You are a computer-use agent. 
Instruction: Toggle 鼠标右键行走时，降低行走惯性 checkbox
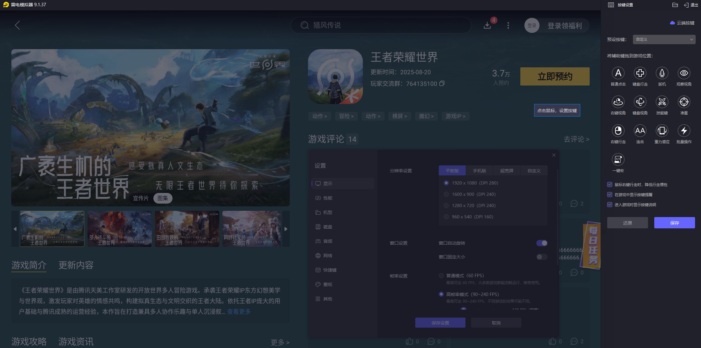(x=610, y=184)
